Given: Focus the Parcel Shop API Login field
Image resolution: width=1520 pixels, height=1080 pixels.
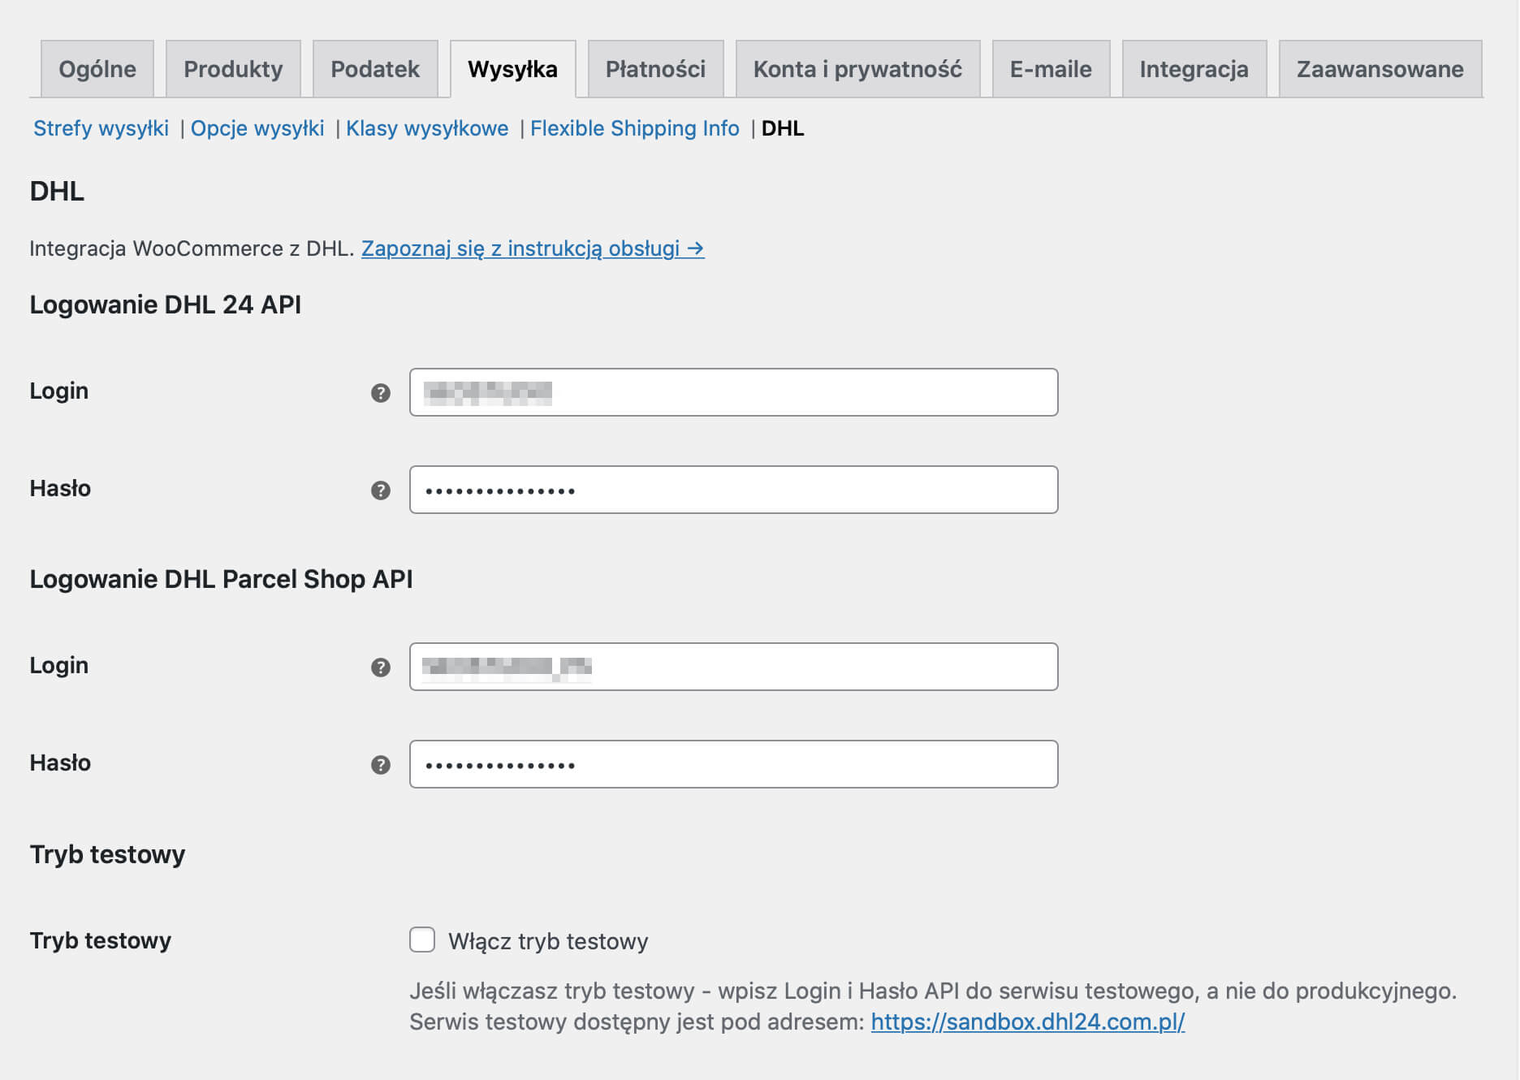Looking at the screenshot, I should click(734, 667).
